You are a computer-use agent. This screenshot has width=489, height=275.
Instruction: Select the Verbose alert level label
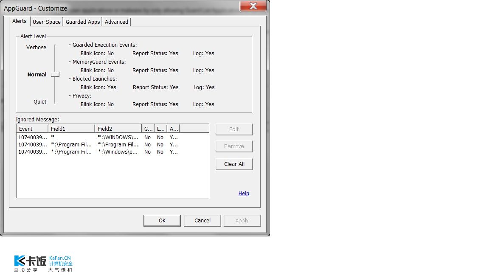pos(36,48)
